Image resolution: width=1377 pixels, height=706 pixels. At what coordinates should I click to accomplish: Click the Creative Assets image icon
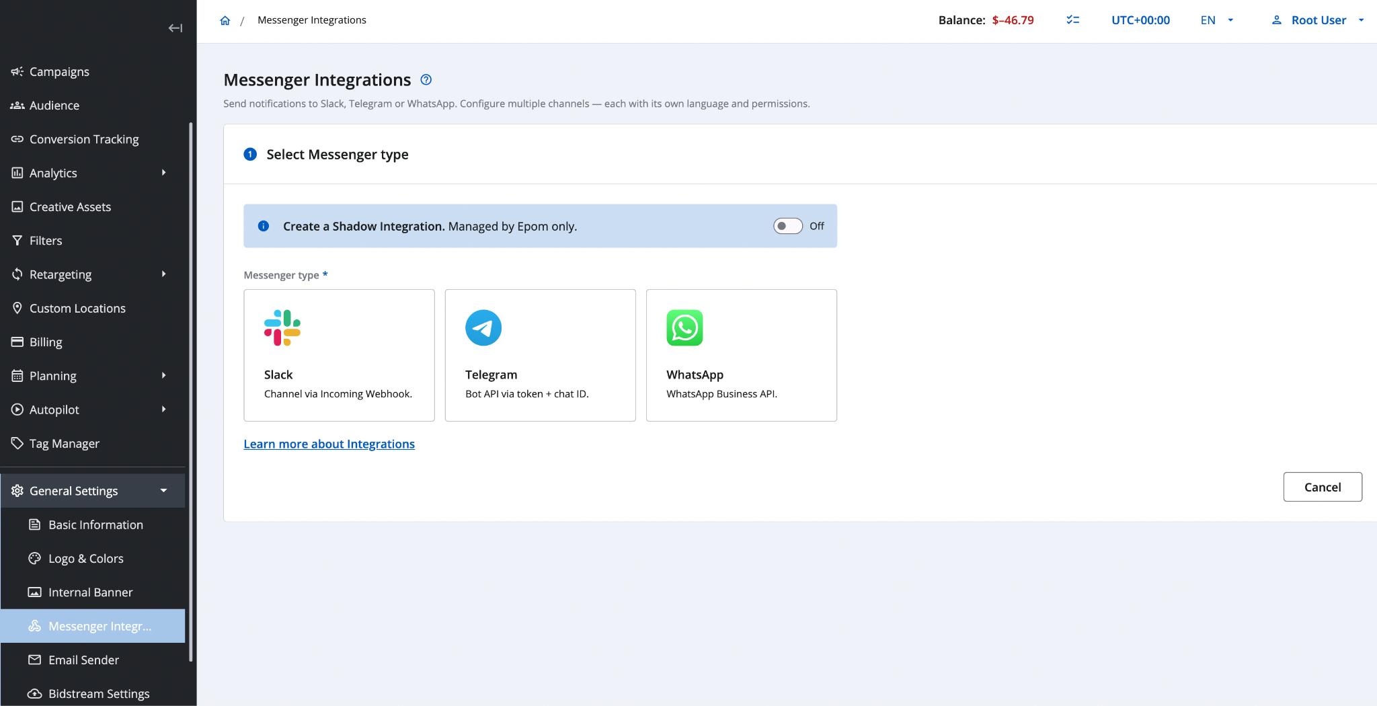tap(17, 206)
